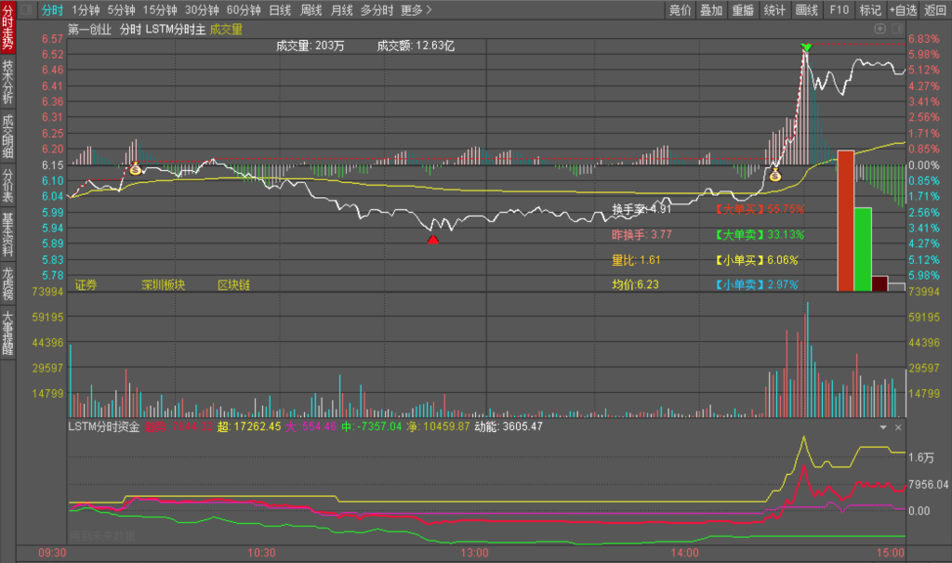Close the LSTM分时资金 indicator panel
The height and width of the screenshot is (563, 952).
(x=898, y=427)
